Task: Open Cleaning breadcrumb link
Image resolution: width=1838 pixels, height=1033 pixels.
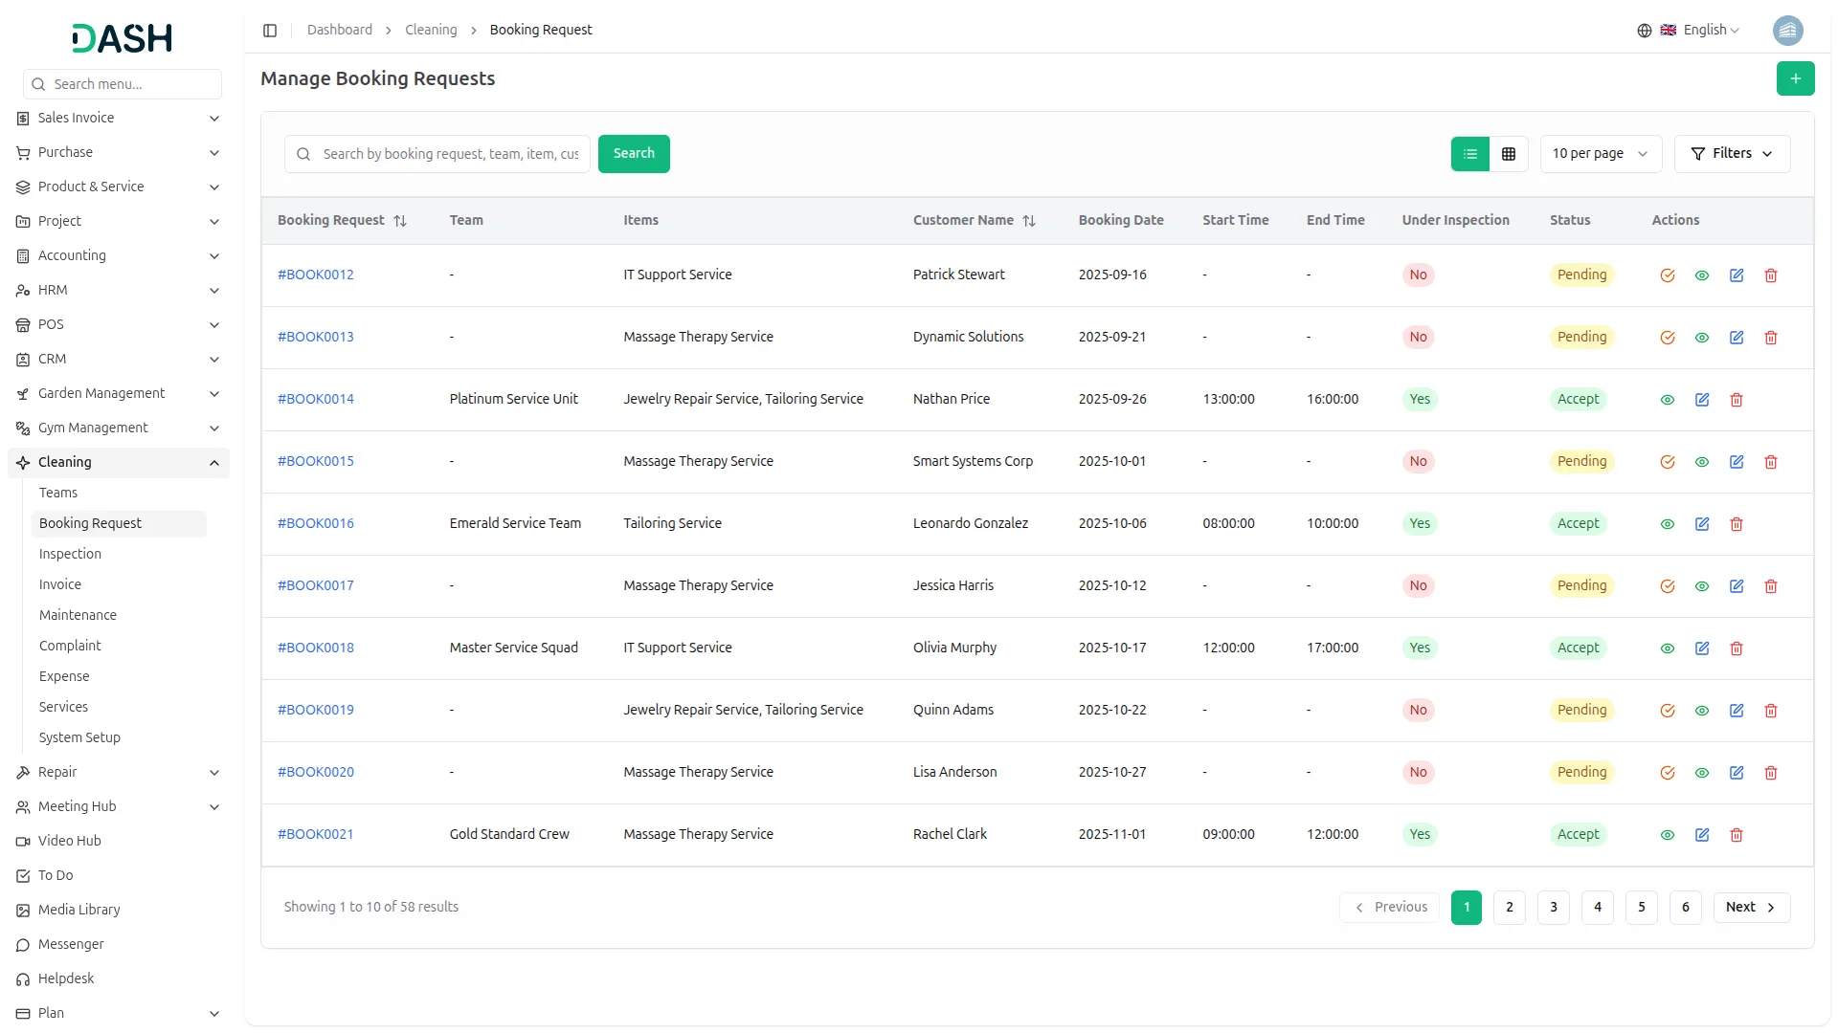Action: pos(431,31)
